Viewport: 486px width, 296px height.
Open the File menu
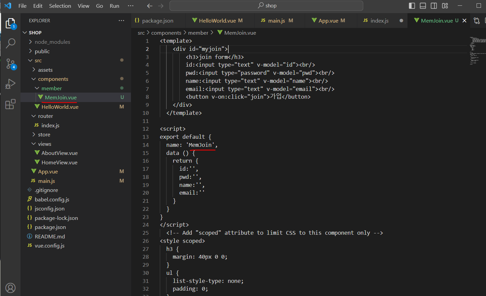(23, 6)
